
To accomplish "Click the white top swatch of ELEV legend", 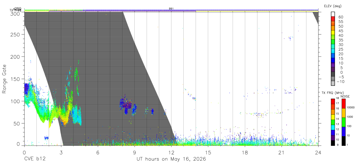I will 333,14.
